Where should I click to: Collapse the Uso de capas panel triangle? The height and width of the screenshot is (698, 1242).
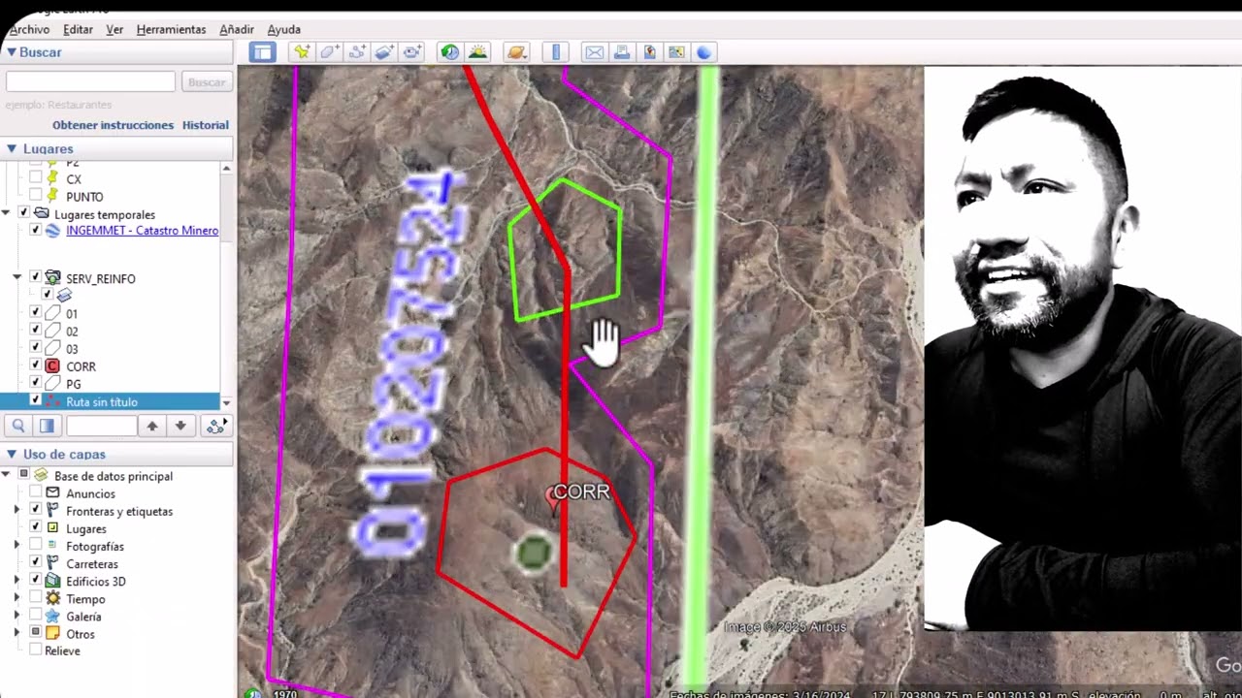12,454
